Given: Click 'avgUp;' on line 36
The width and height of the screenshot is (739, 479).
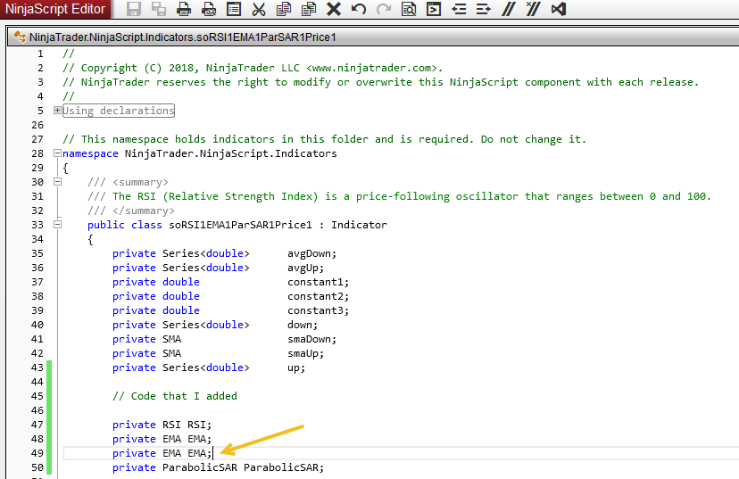Looking at the screenshot, I should (x=306, y=268).
